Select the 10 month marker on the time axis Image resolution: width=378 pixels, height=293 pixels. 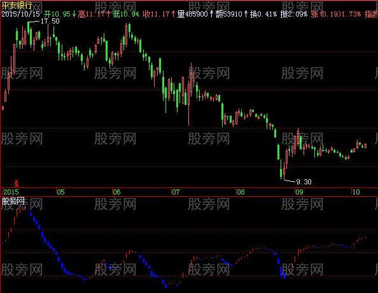(x=356, y=192)
